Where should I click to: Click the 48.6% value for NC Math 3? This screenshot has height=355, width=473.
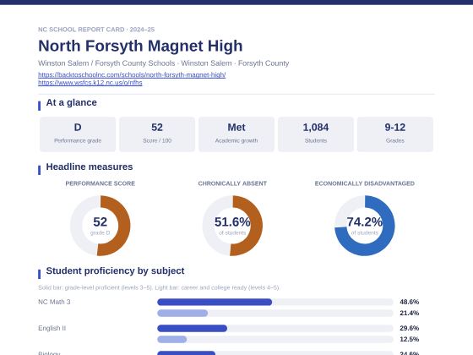pos(410,302)
